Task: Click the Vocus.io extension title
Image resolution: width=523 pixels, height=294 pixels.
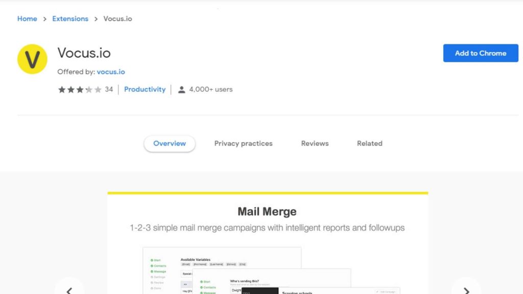Action: [84, 53]
